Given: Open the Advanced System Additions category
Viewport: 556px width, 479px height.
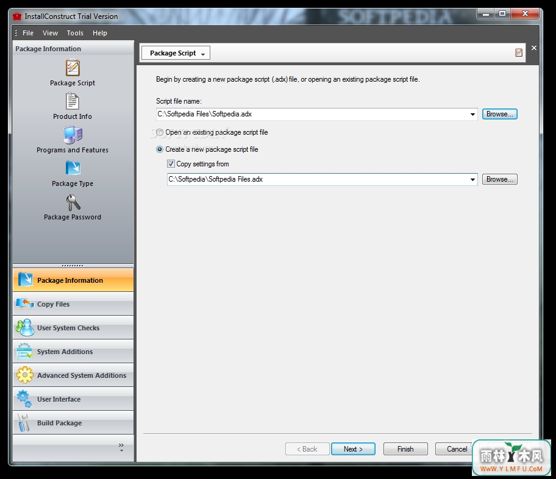Looking at the screenshot, I should coord(73,375).
